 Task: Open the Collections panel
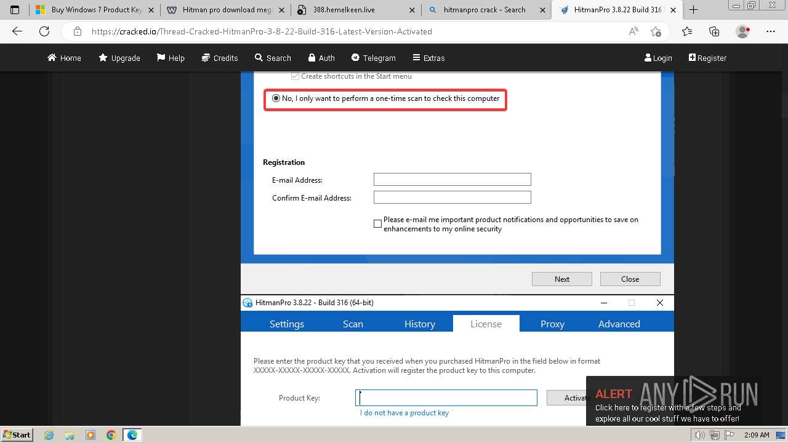tap(714, 31)
